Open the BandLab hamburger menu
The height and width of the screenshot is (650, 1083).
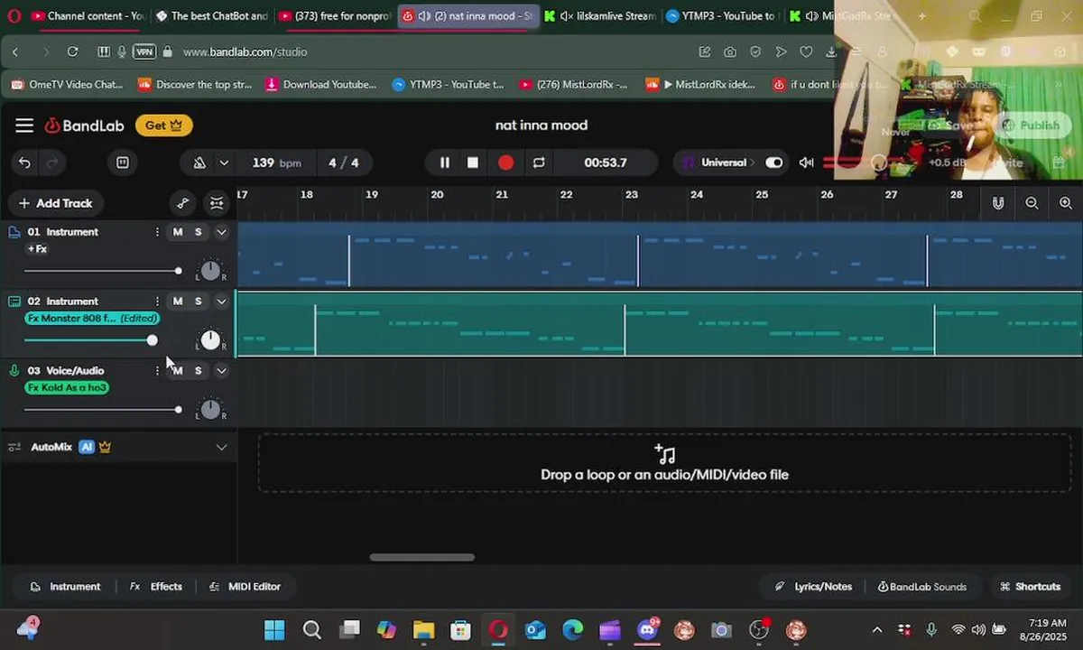click(24, 125)
